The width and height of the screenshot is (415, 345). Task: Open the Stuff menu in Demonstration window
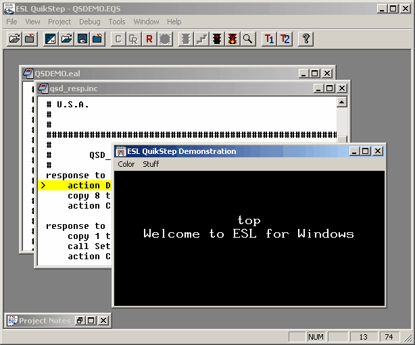[151, 164]
